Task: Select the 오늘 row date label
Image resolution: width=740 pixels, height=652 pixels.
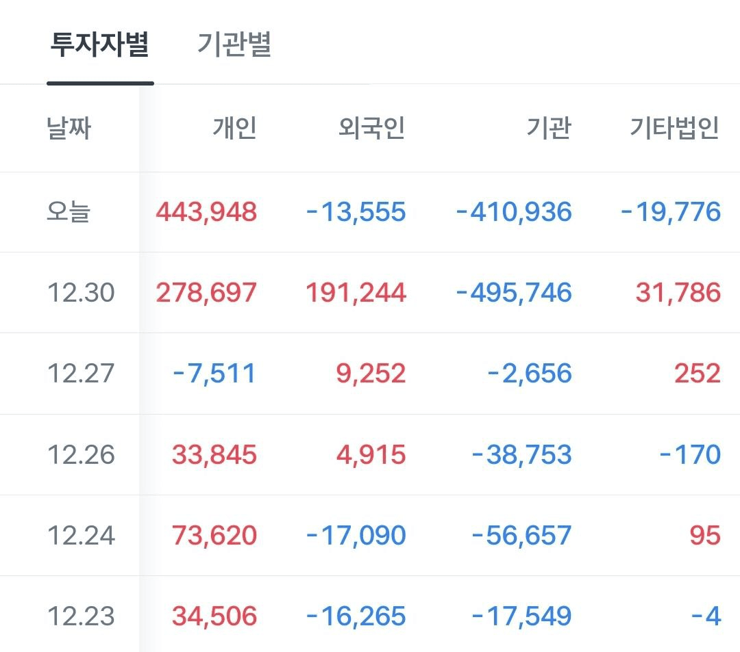Action: (69, 211)
